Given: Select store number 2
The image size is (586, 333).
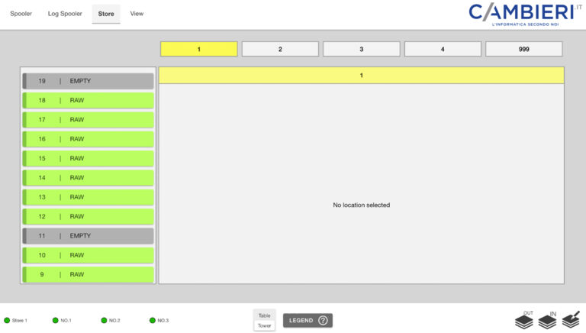Looking at the screenshot, I should [x=280, y=49].
